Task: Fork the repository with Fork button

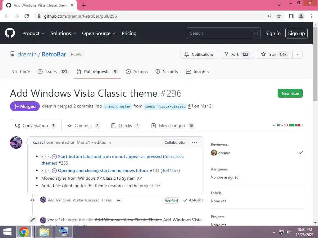Action: [x=237, y=54]
